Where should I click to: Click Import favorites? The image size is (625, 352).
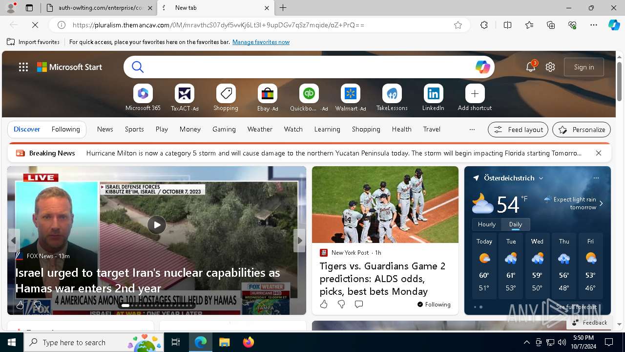(x=33, y=42)
